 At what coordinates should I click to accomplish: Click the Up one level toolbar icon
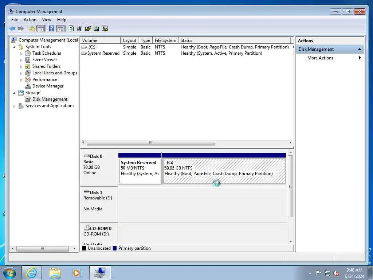(32, 29)
